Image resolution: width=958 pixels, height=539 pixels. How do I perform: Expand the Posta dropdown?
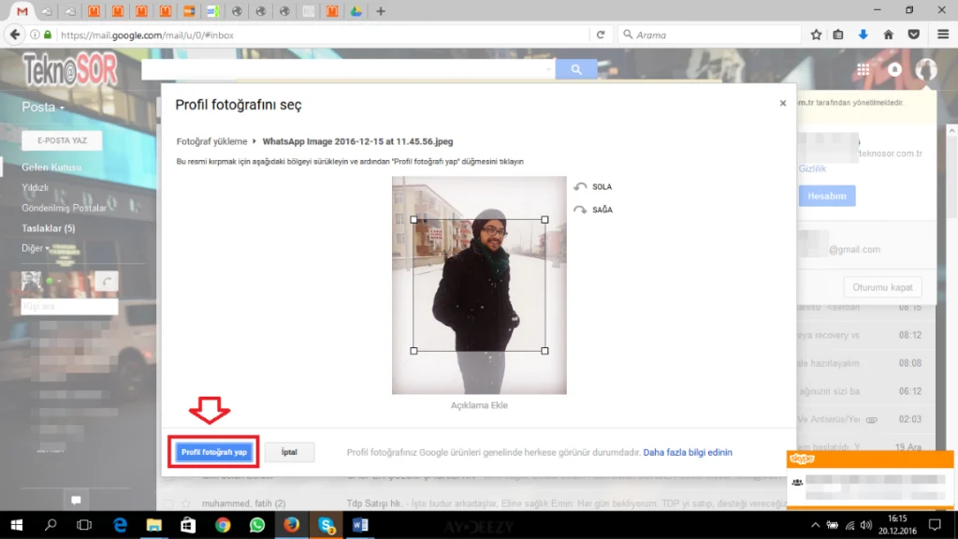[x=43, y=108]
